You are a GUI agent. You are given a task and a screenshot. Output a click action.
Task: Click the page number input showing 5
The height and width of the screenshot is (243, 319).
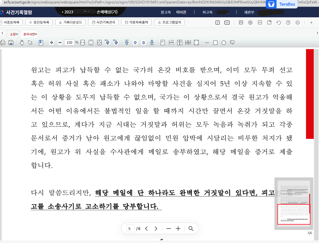coord(130,228)
